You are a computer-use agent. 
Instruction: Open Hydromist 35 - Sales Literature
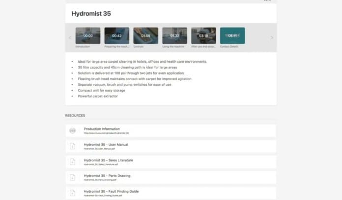coord(171,162)
